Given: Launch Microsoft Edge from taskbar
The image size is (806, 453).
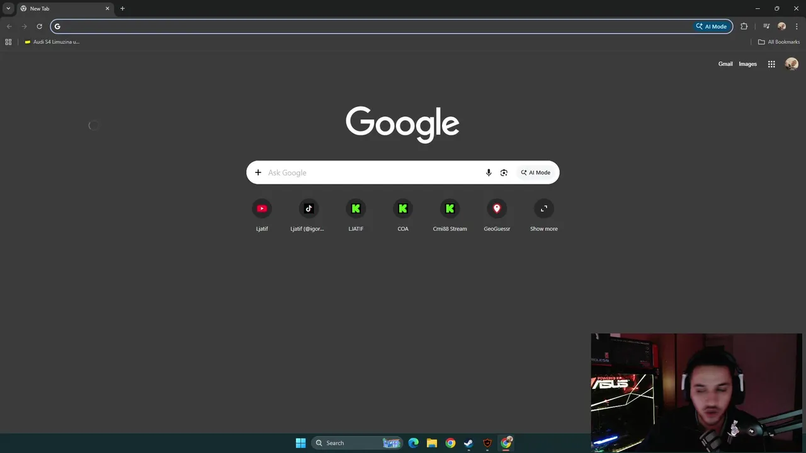Looking at the screenshot, I should (x=413, y=443).
